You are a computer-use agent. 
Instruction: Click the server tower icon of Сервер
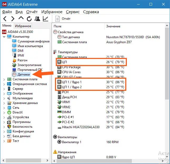(9, 89)
